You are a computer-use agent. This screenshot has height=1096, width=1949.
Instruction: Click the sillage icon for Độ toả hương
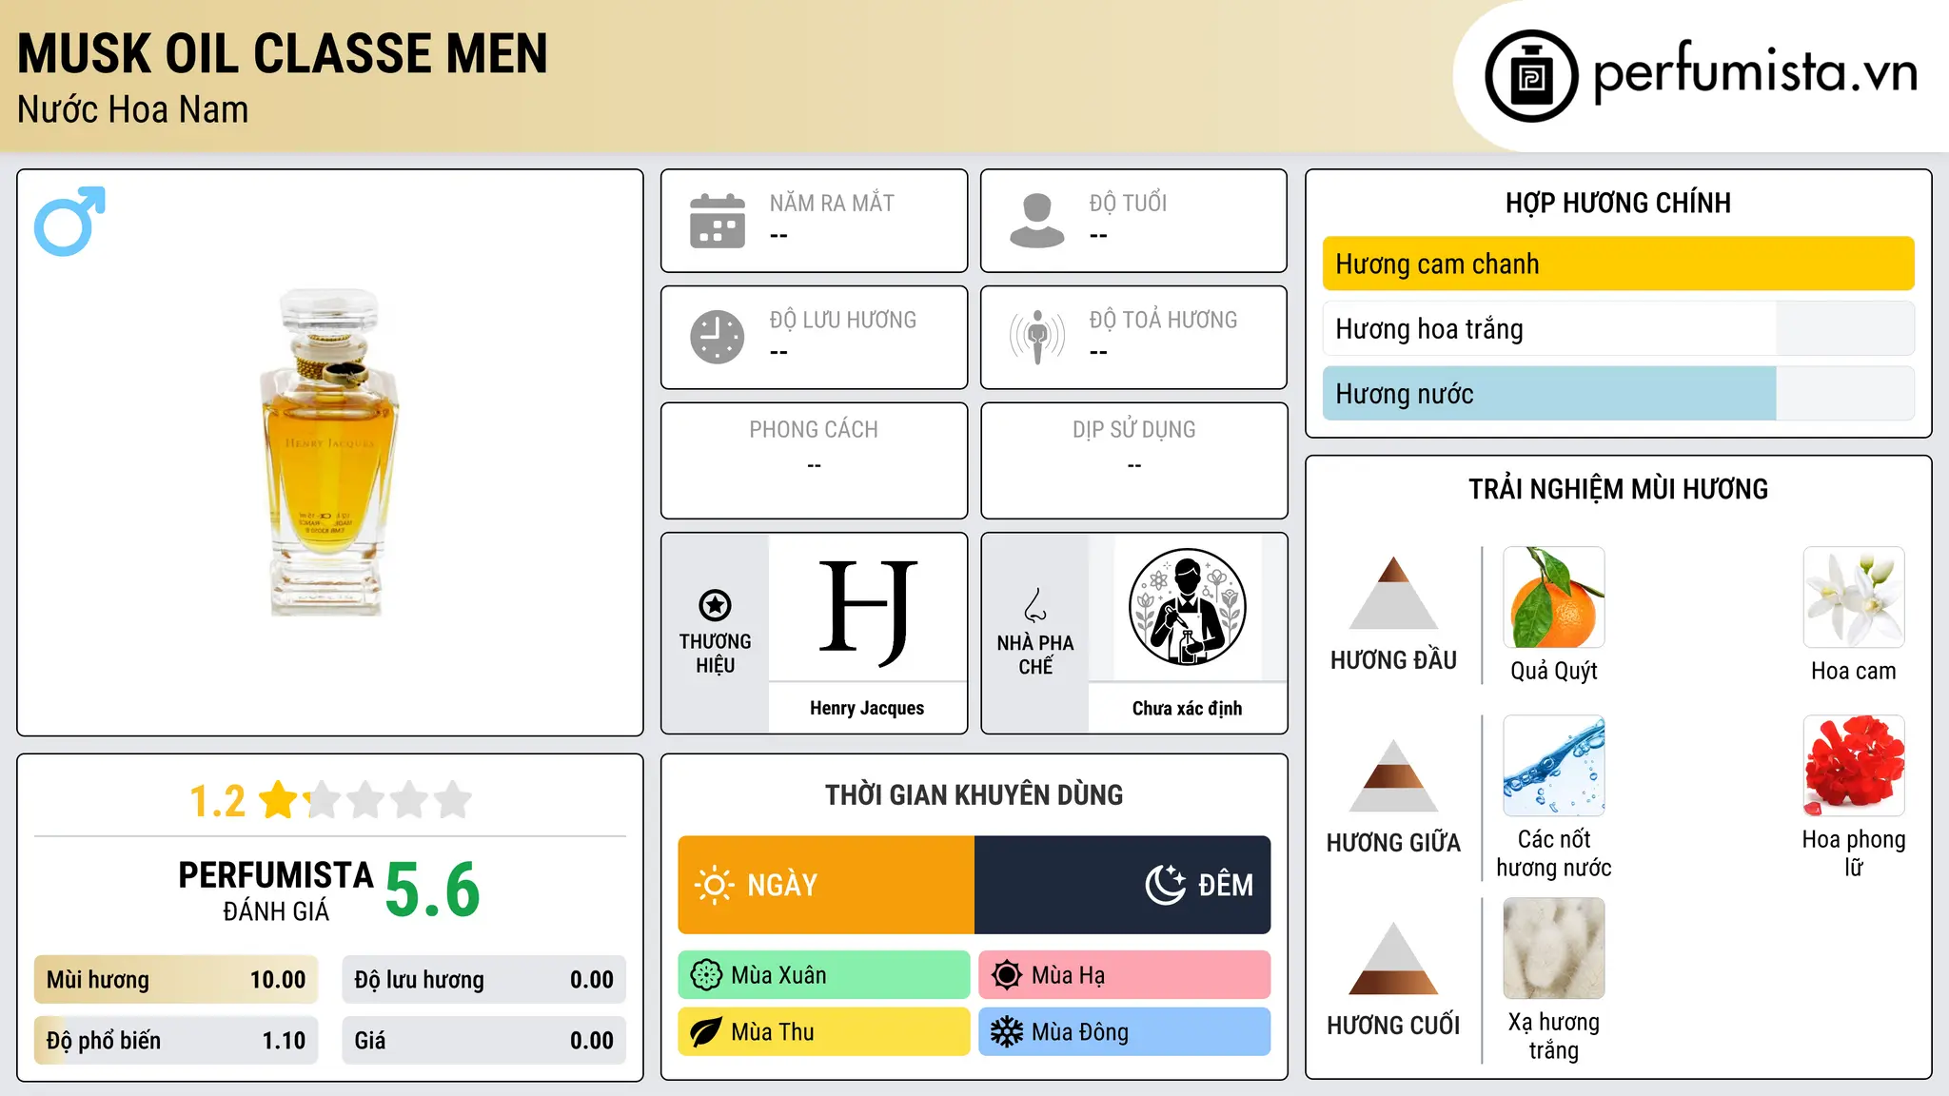pyautogui.click(x=1037, y=337)
